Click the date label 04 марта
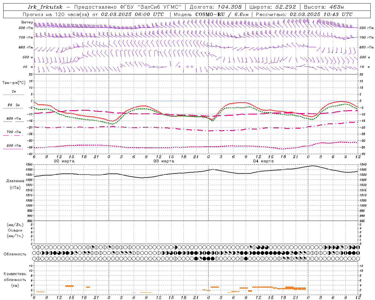The image size is (375, 300). point(263,161)
